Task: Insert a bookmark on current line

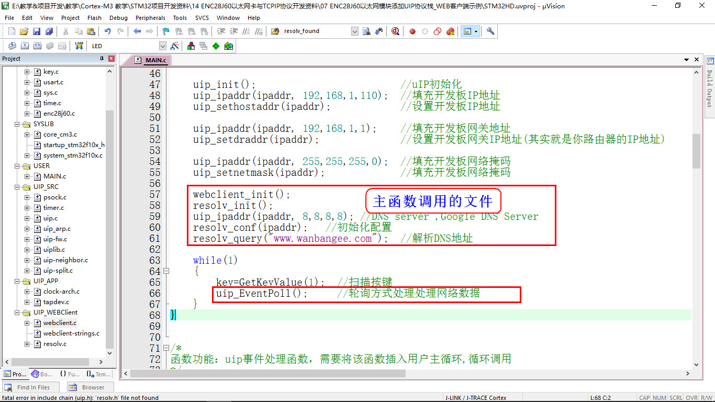Action: coord(166,31)
